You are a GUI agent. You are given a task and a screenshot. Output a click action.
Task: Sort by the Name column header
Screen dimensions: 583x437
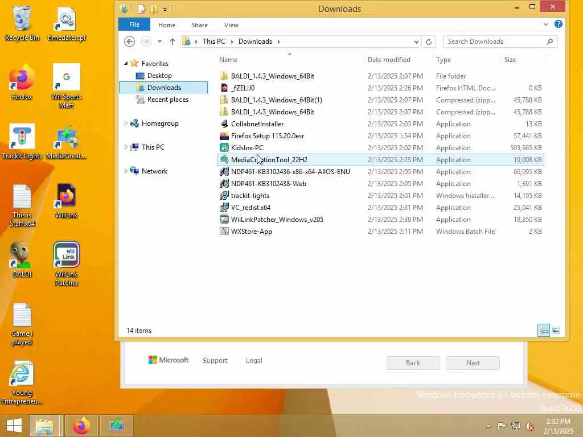coord(290,59)
